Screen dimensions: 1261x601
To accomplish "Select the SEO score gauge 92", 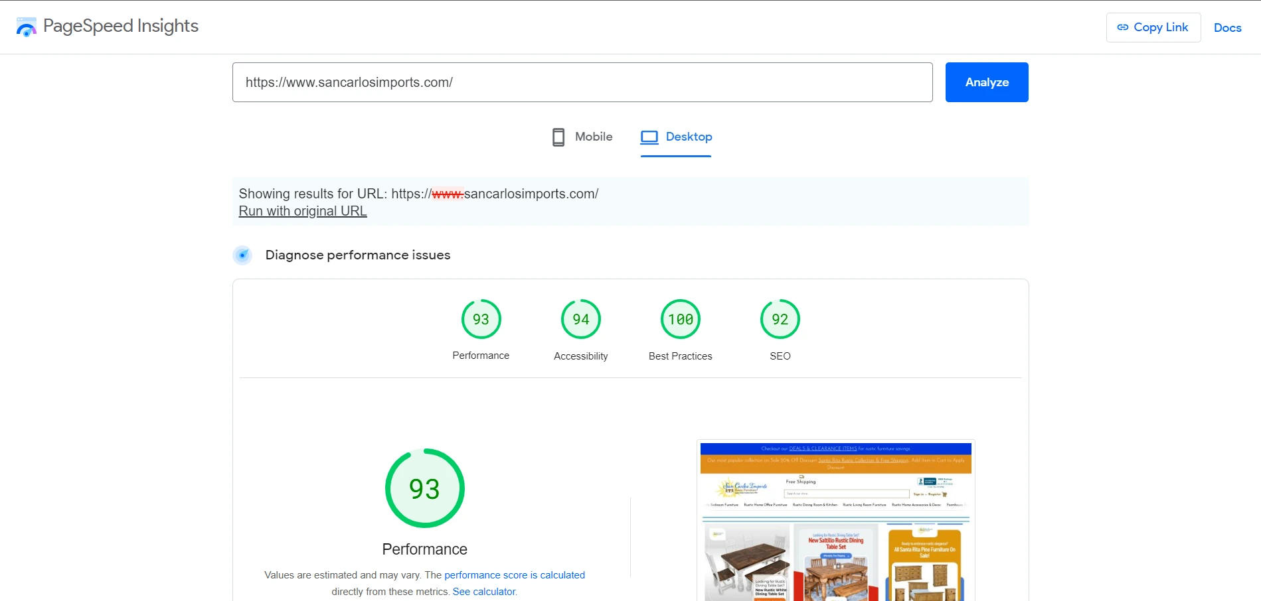I will [x=780, y=319].
